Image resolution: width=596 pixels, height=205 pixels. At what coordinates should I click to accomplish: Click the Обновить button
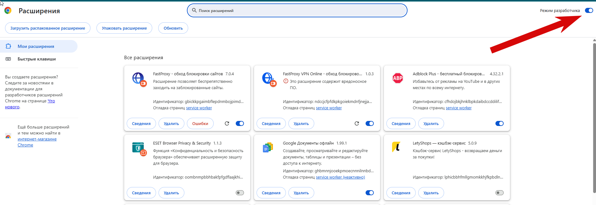(173, 28)
